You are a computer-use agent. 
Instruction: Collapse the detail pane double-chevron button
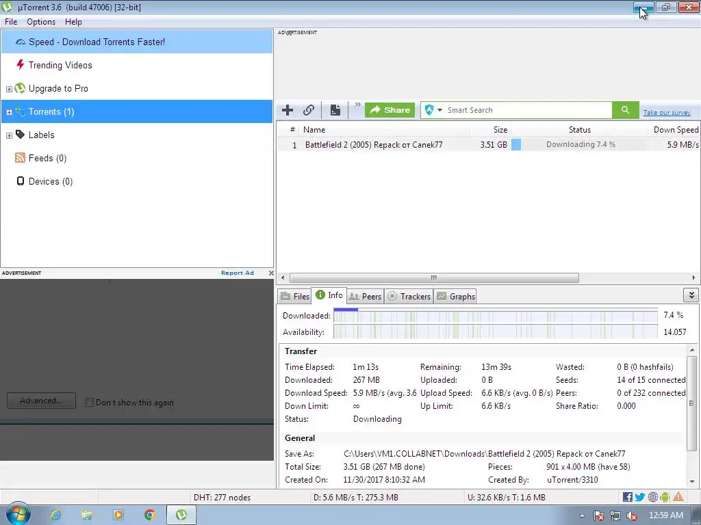[691, 295]
